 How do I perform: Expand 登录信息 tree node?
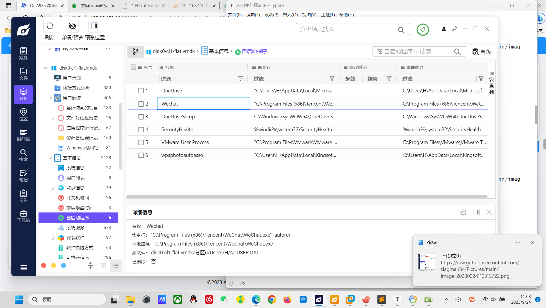pyautogui.click(x=53, y=188)
